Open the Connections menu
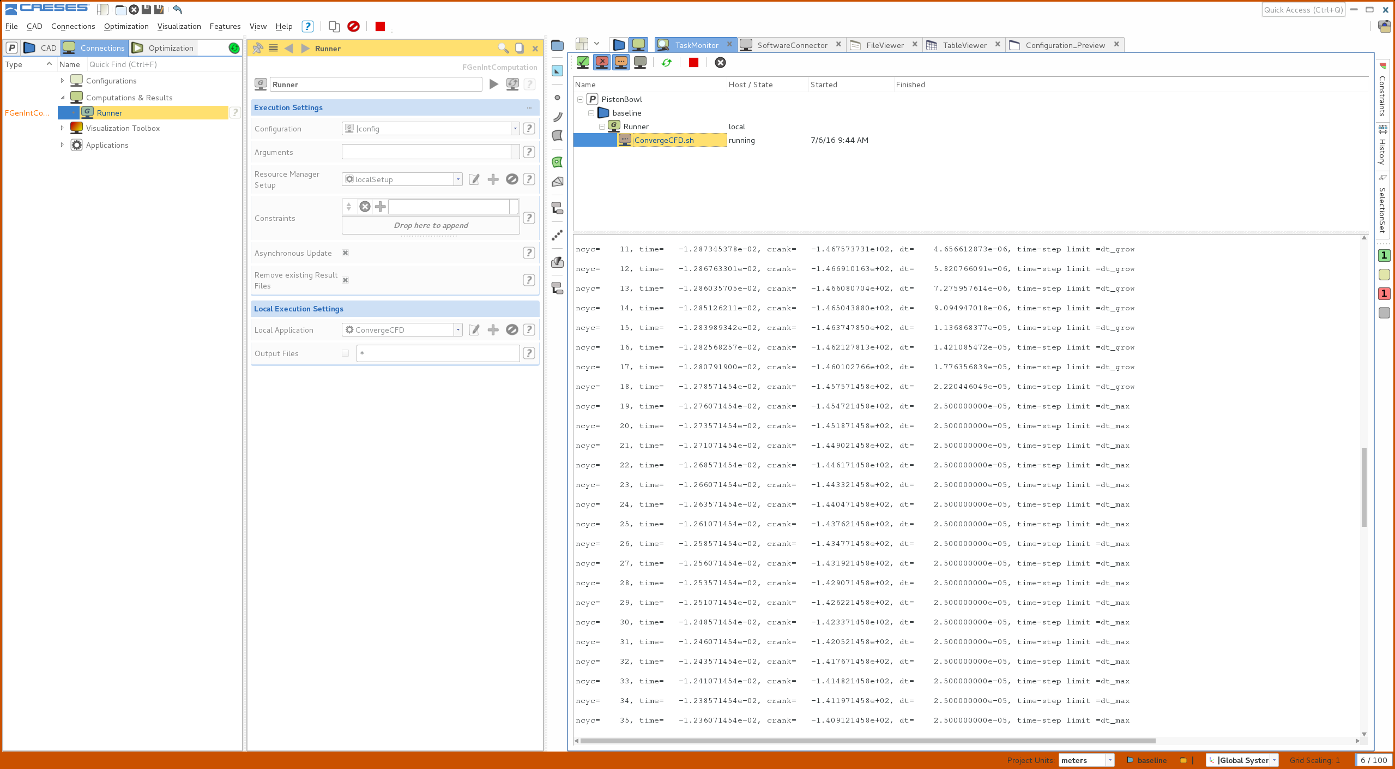1395x769 pixels. pyautogui.click(x=73, y=26)
